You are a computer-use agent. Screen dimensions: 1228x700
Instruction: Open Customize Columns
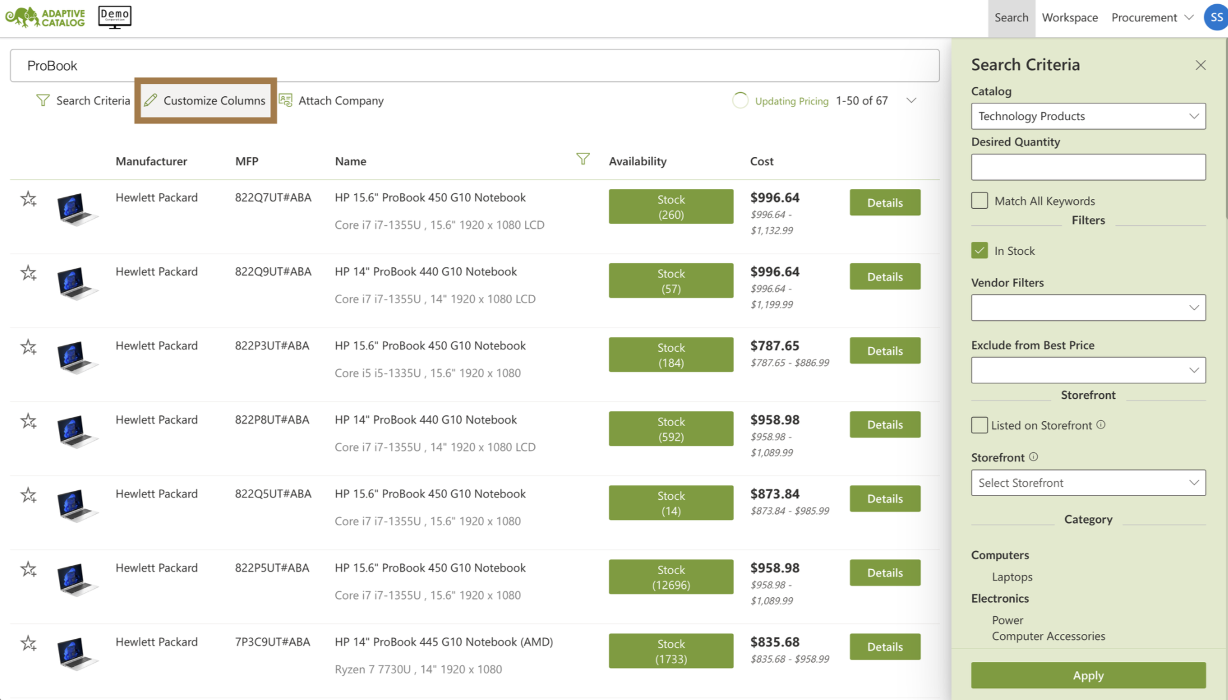point(206,100)
